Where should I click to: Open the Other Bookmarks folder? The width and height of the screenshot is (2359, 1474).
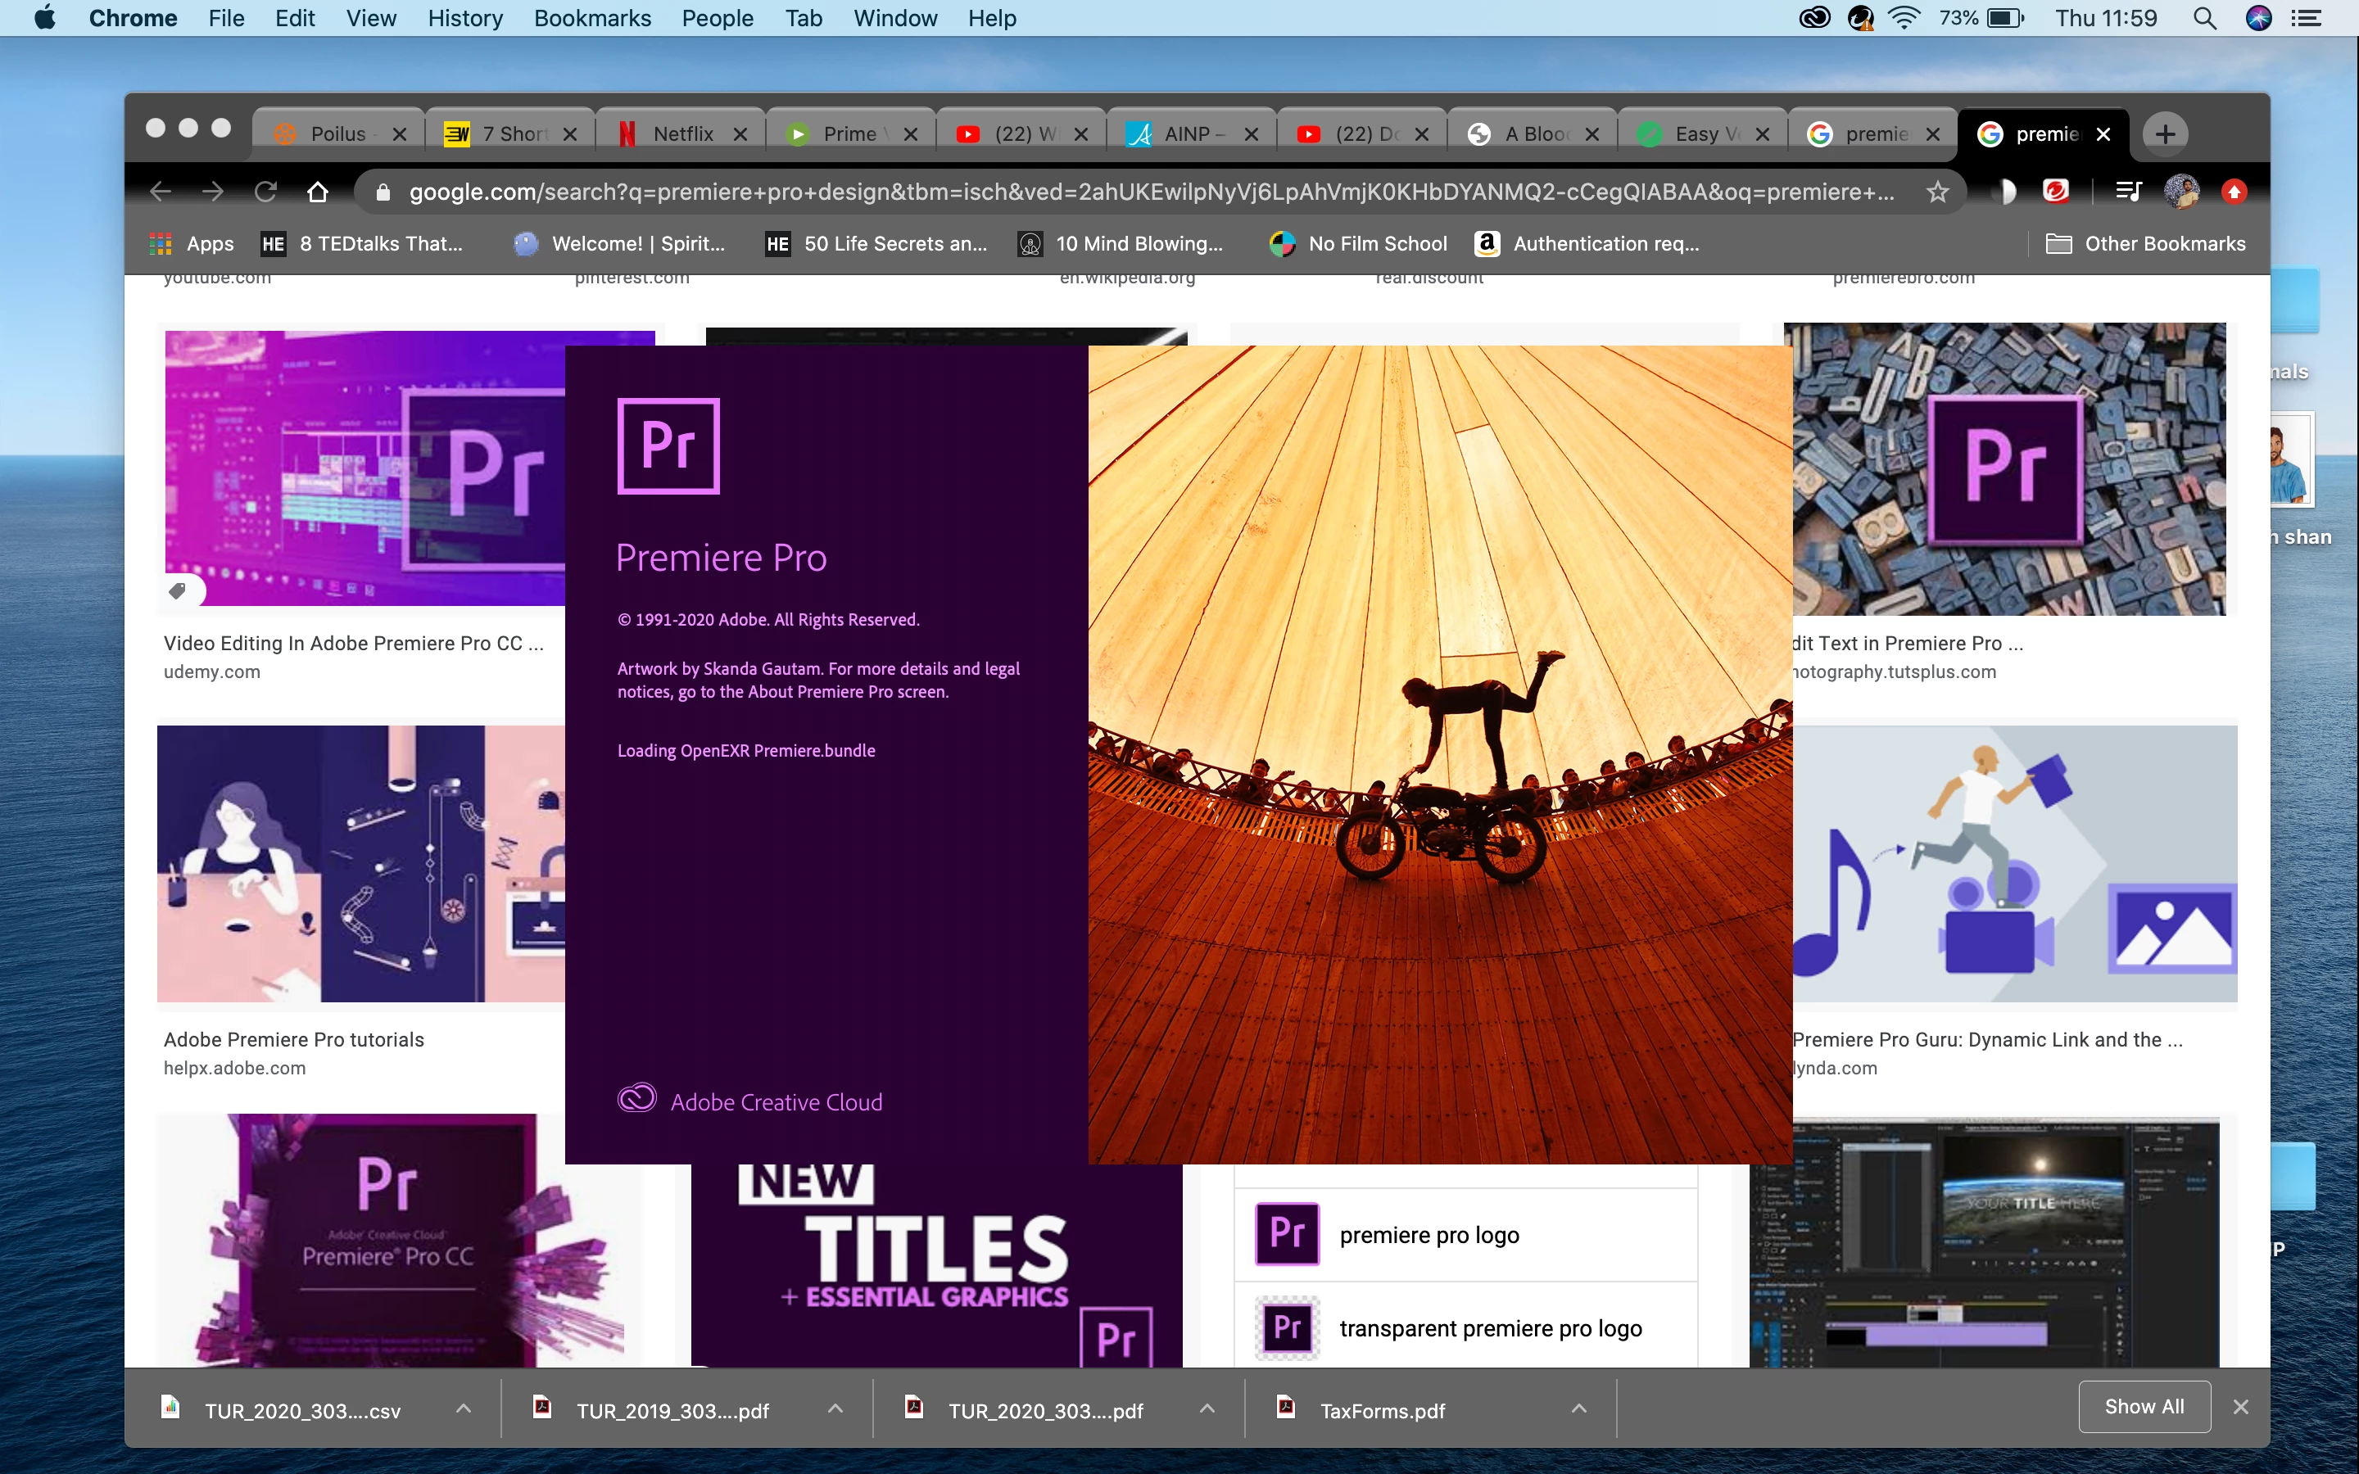coord(2145,244)
